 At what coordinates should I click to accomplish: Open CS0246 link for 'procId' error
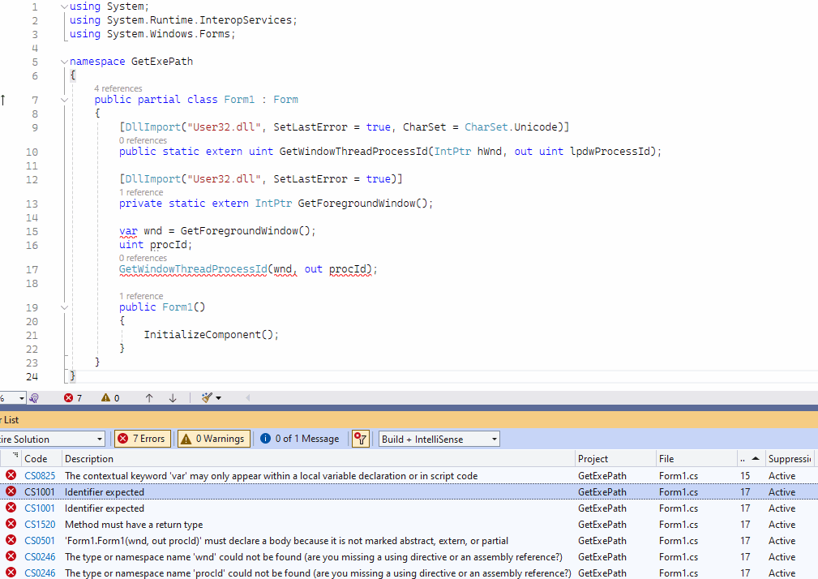40,573
